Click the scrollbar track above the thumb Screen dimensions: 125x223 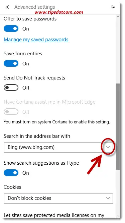(x=118, y=51)
